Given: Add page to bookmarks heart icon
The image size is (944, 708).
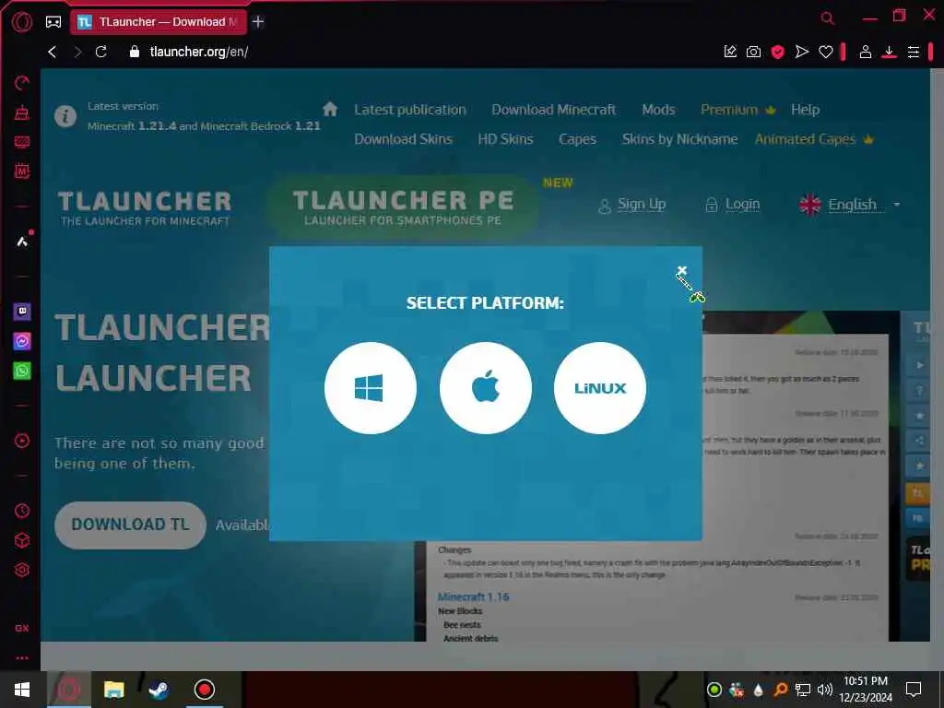Looking at the screenshot, I should [x=825, y=52].
